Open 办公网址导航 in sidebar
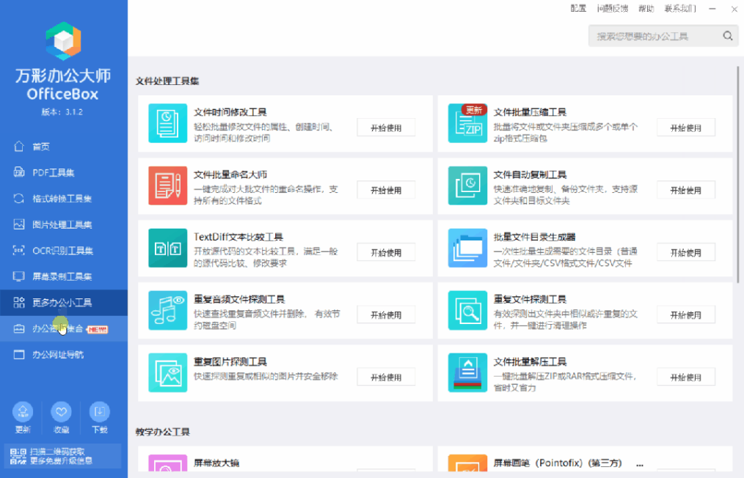Image resolution: width=744 pixels, height=478 pixels. click(64, 355)
